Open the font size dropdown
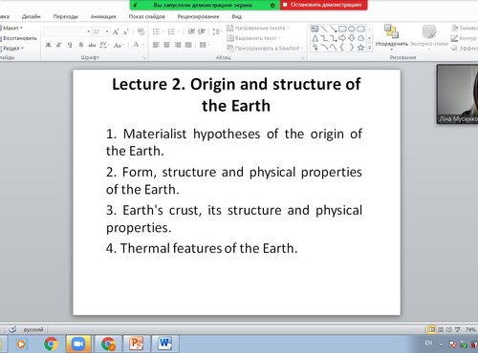 click(x=107, y=31)
